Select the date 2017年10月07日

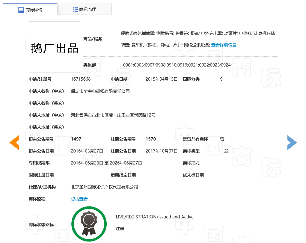click(161, 151)
